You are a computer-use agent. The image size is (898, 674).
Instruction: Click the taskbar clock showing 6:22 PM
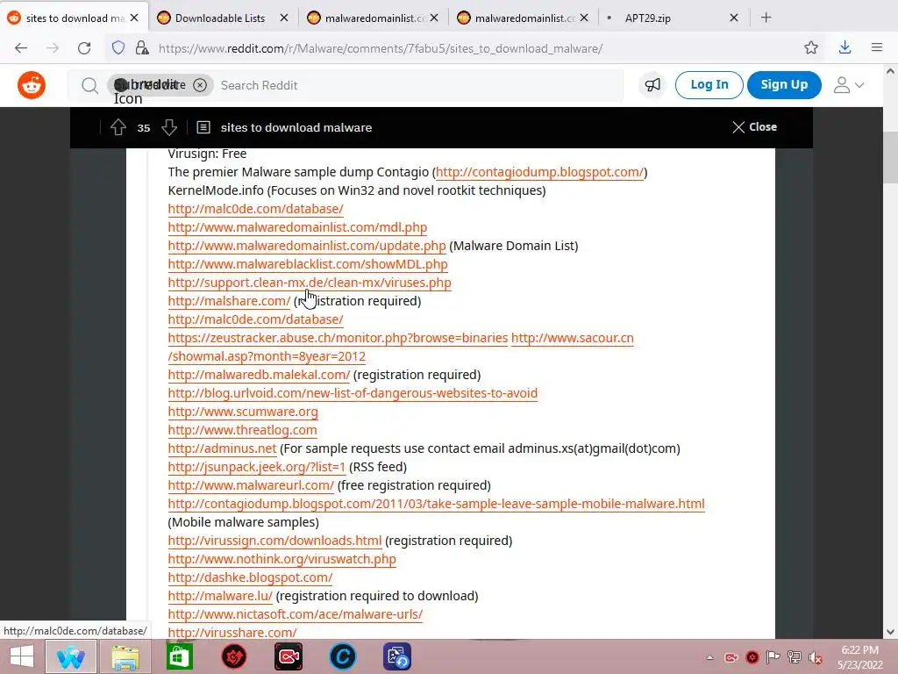point(859,657)
